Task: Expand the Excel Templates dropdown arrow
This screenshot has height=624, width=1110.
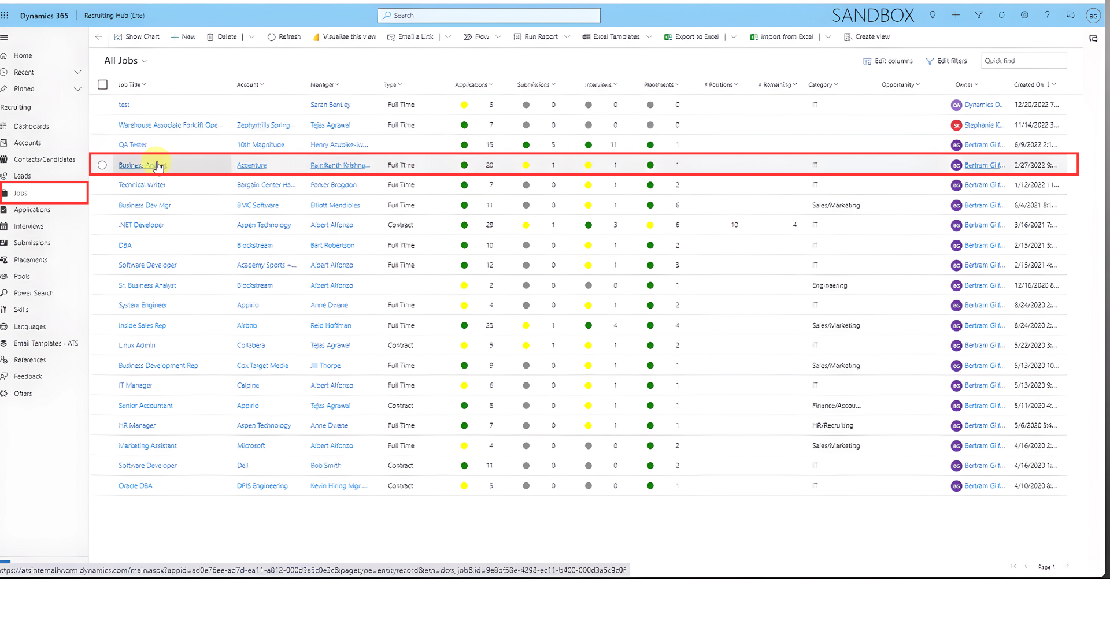Action: (649, 37)
